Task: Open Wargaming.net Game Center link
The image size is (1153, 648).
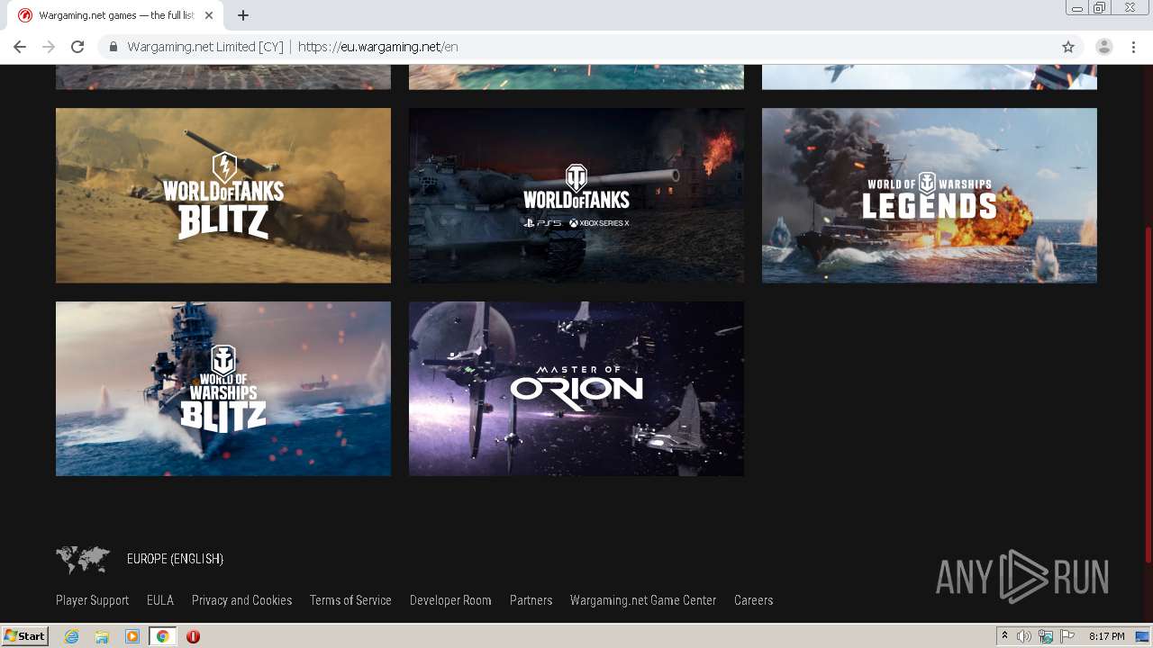Action: pyautogui.click(x=643, y=600)
